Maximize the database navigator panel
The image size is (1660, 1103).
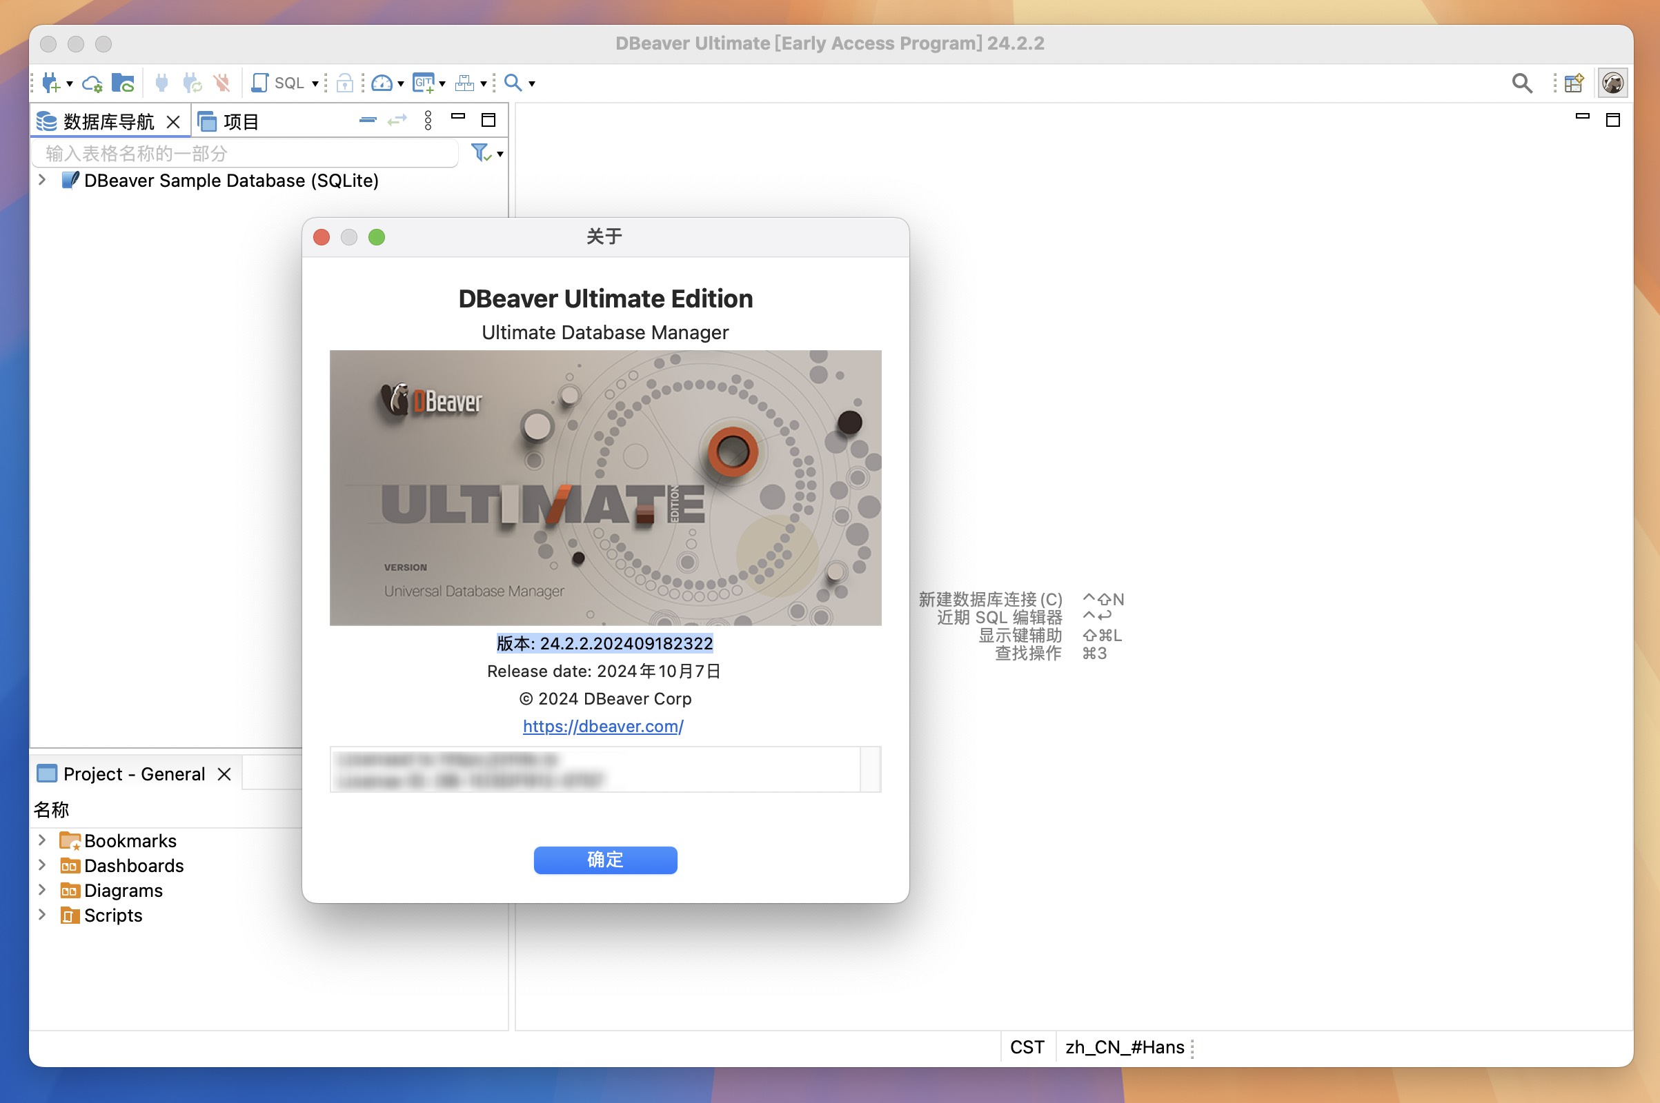(488, 120)
